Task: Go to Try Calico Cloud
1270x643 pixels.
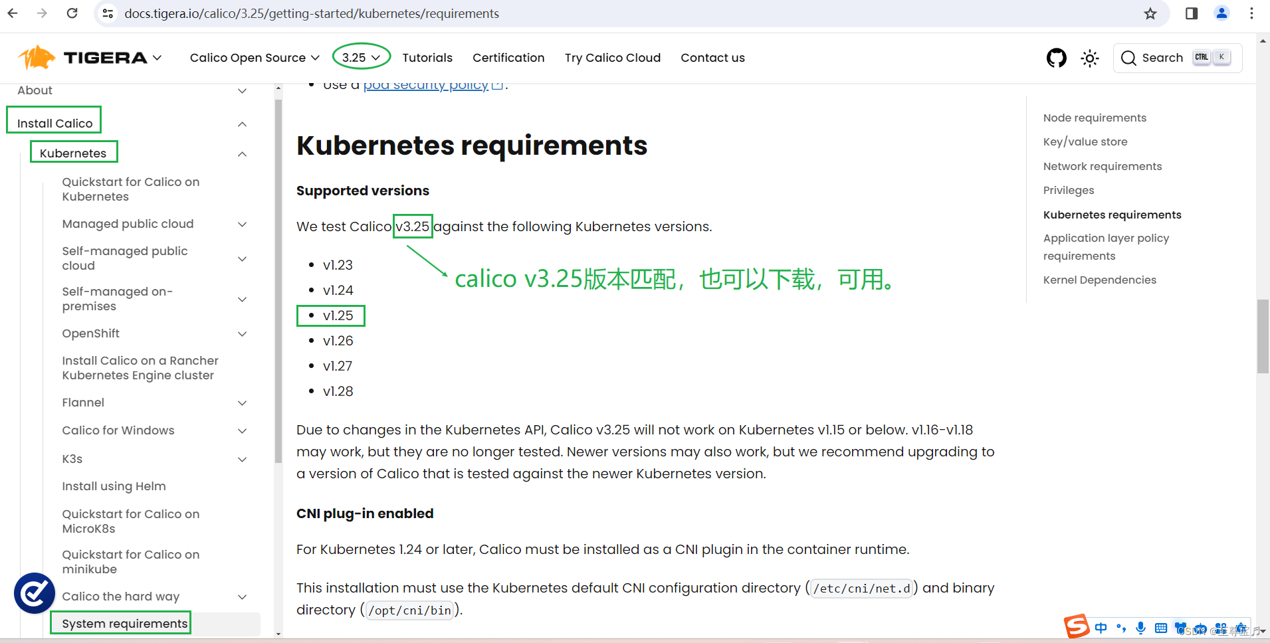Action: 613,58
